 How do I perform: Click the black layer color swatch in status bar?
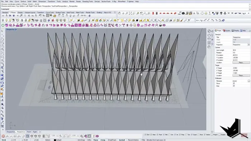pyautogui.click(x=55, y=140)
